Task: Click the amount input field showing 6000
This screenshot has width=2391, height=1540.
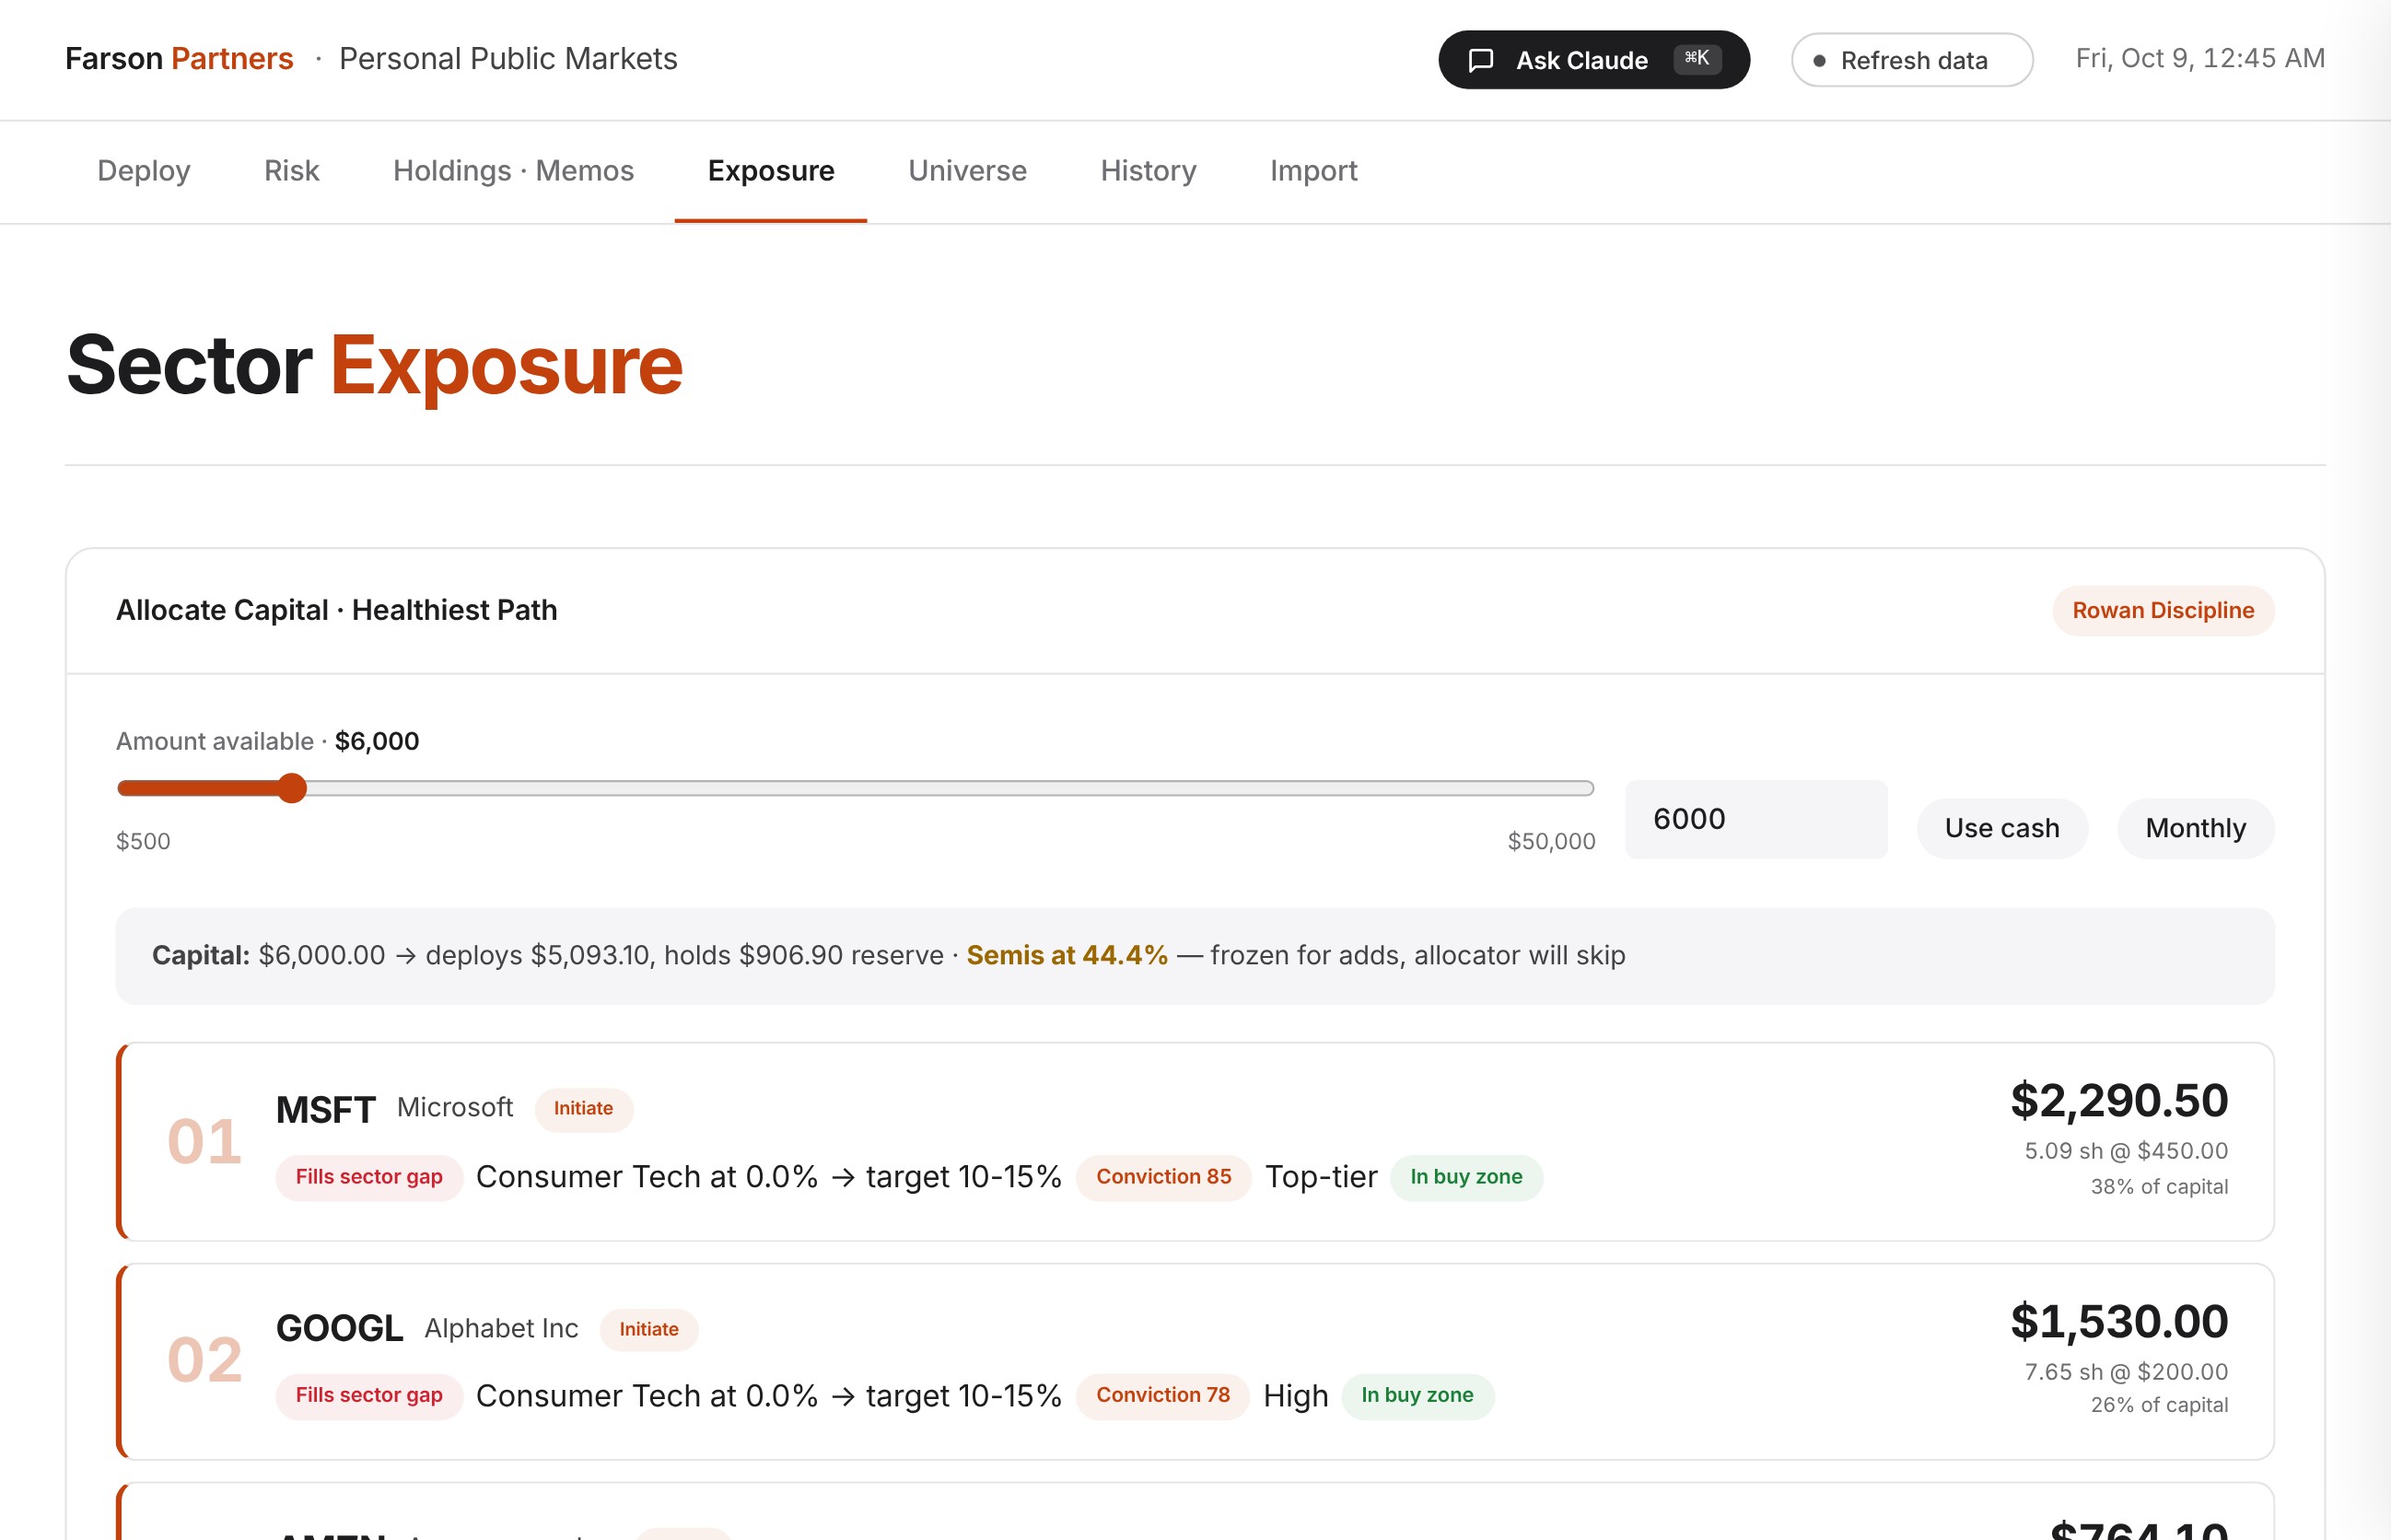Action: click(1756, 819)
